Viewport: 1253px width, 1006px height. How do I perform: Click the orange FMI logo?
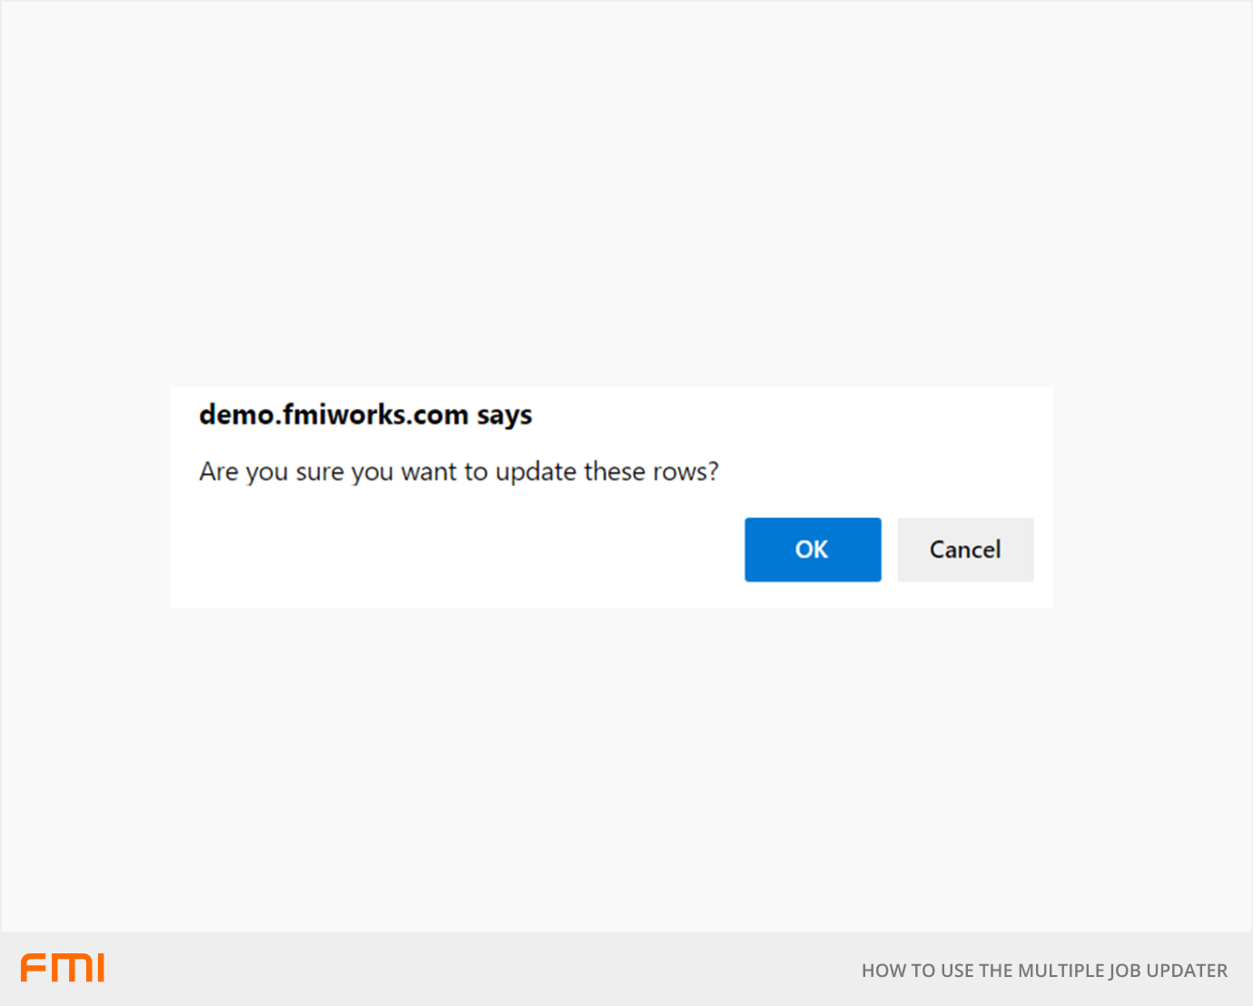point(63,968)
